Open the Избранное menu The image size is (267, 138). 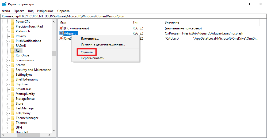[x=45, y=11]
